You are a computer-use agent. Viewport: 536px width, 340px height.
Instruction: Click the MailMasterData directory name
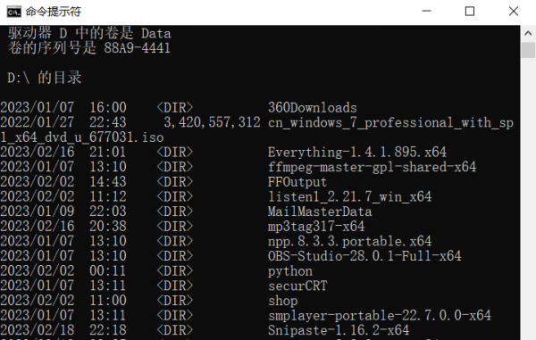[320, 211]
